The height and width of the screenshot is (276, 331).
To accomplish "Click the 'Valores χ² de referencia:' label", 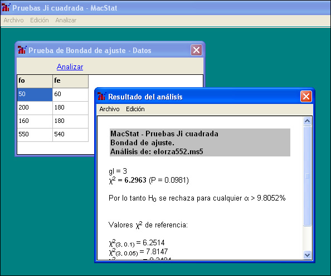I will pos(148,225).
